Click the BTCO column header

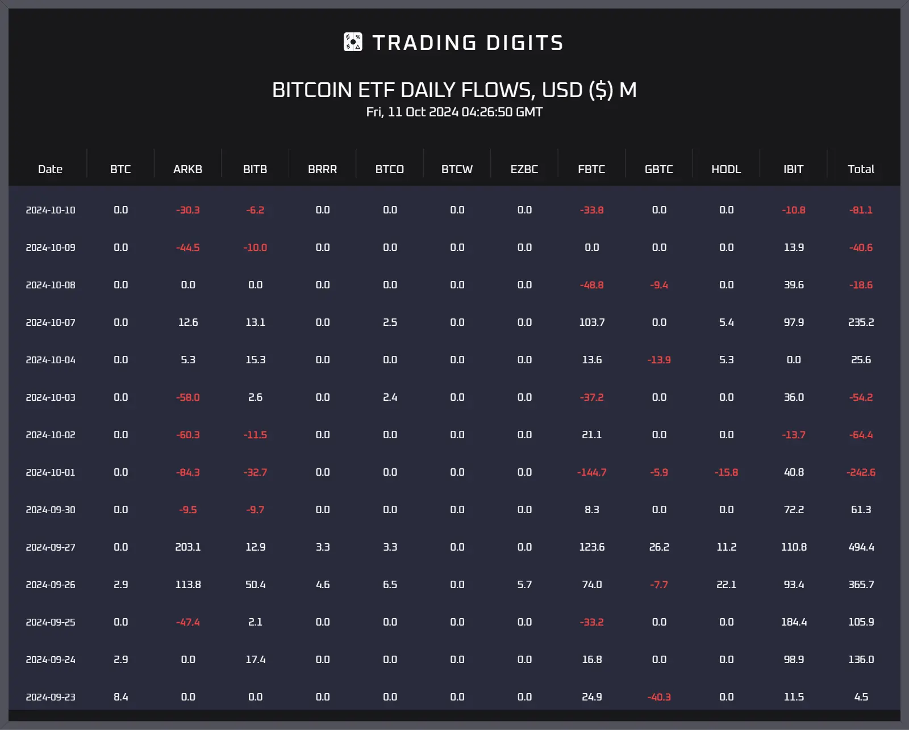coord(390,169)
